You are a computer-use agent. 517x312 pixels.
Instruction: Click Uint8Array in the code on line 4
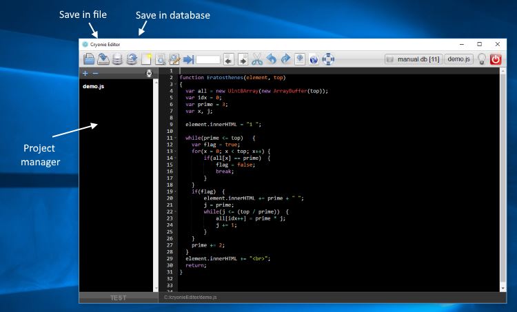point(243,91)
